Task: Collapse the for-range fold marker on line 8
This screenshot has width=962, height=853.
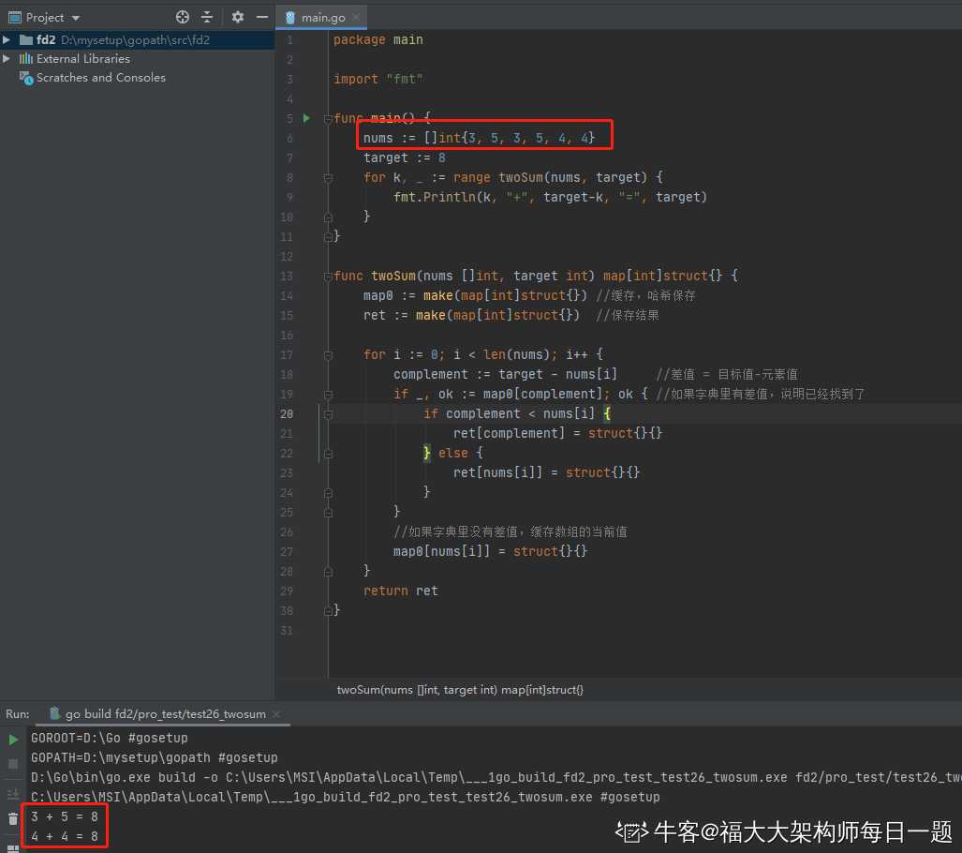Action: pos(328,178)
